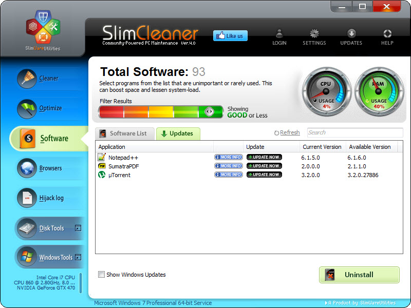Click the Uninstall button
Image resolution: width=411 pixels, height=308 pixels.
(359, 275)
